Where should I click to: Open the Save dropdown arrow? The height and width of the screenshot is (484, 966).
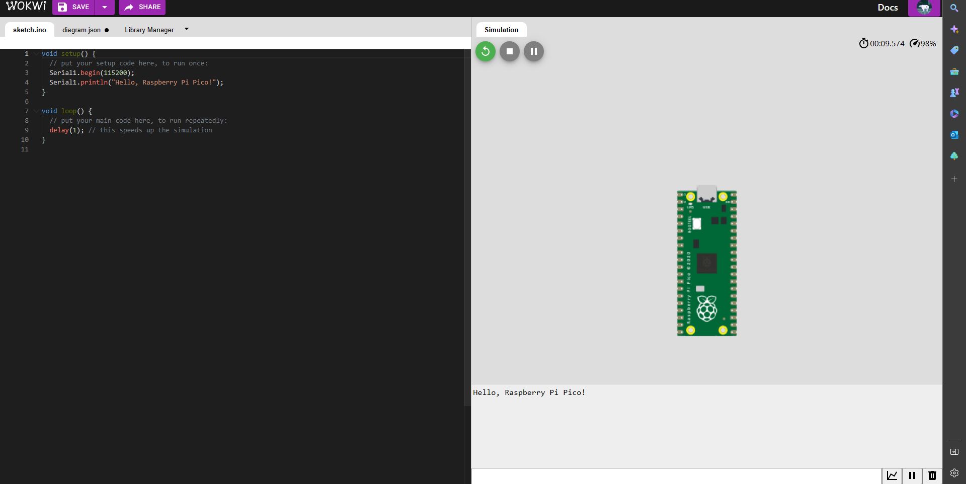tap(105, 7)
